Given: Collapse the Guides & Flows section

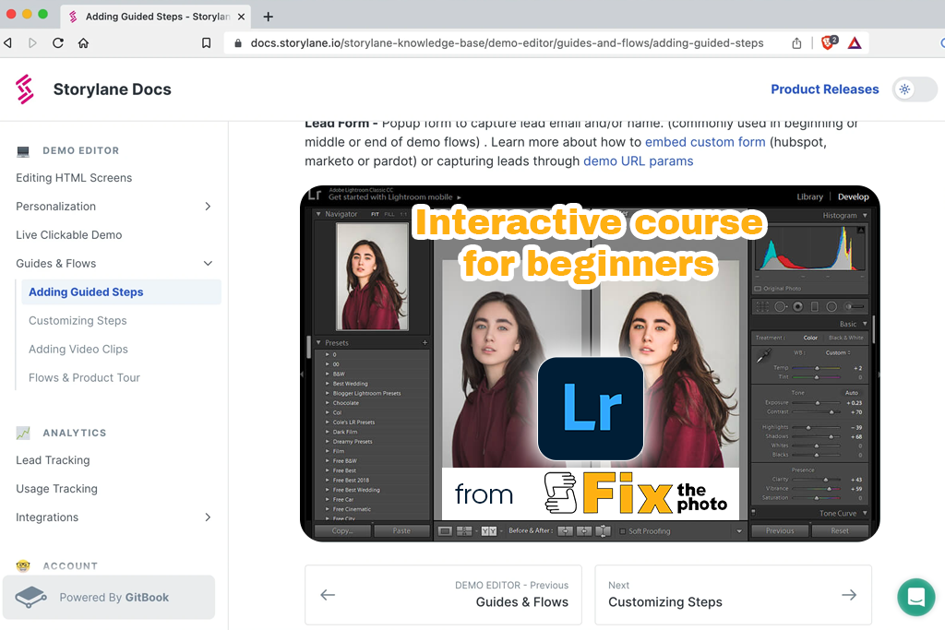Looking at the screenshot, I should pyautogui.click(x=208, y=263).
